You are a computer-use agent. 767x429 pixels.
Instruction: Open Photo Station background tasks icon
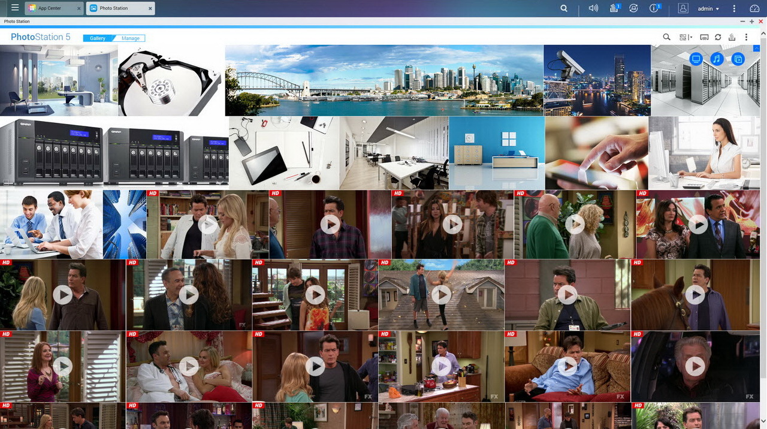[732, 37]
